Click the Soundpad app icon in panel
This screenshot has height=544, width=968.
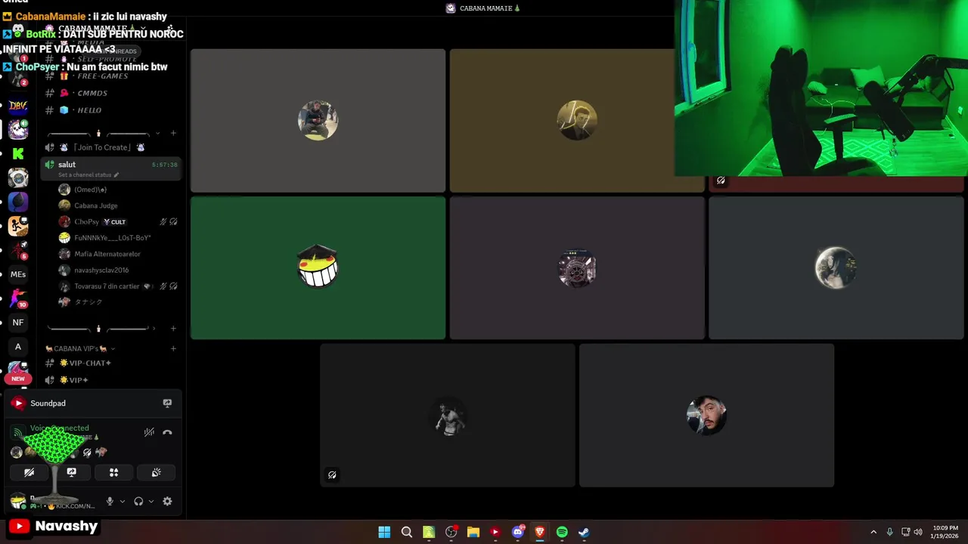(18, 403)
